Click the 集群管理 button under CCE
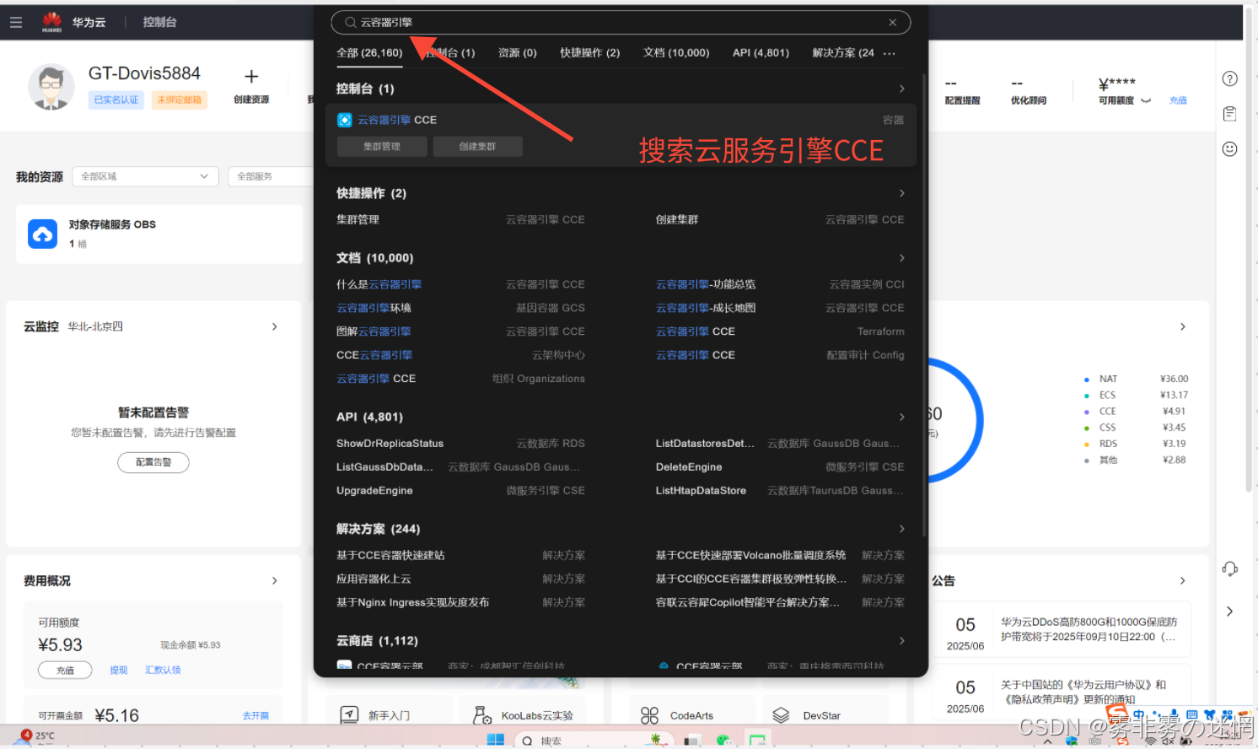 click(x=382, y=147)
